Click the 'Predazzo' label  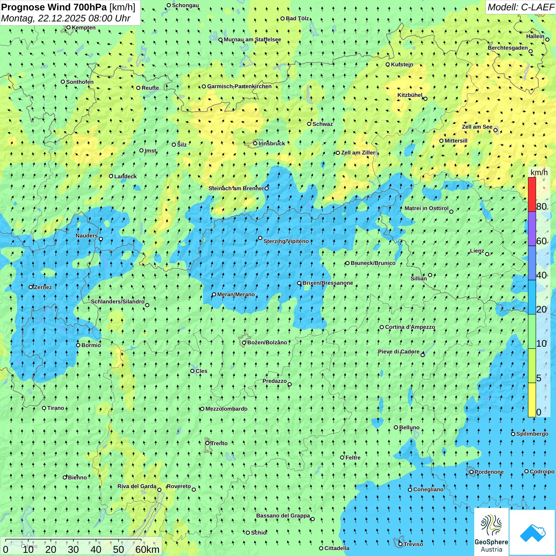coord(274,381)
